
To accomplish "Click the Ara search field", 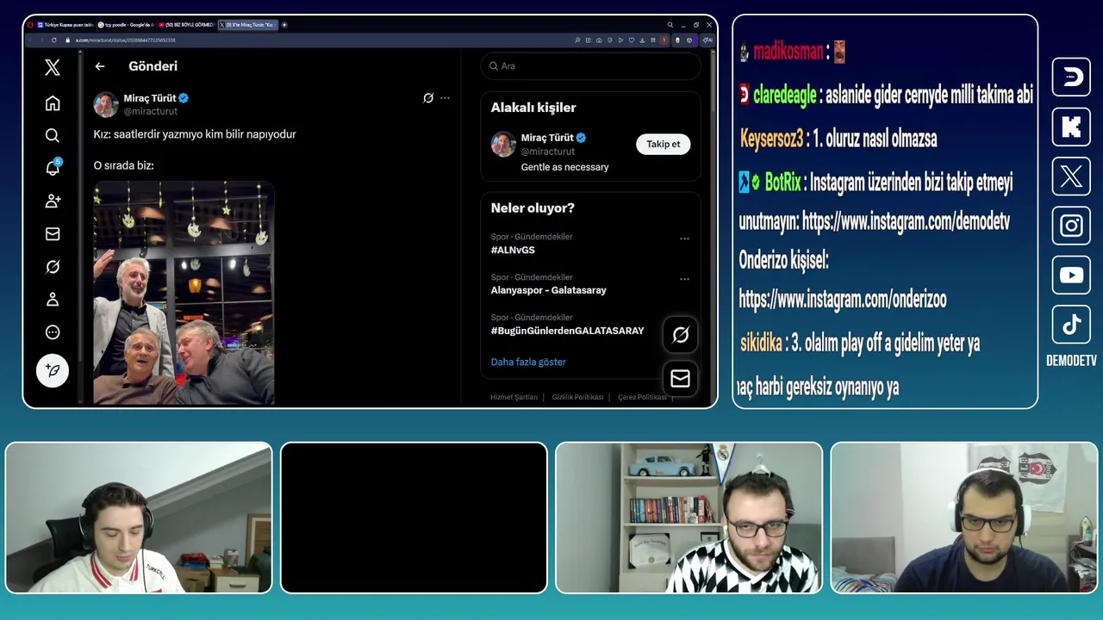I will click(591, 66).
